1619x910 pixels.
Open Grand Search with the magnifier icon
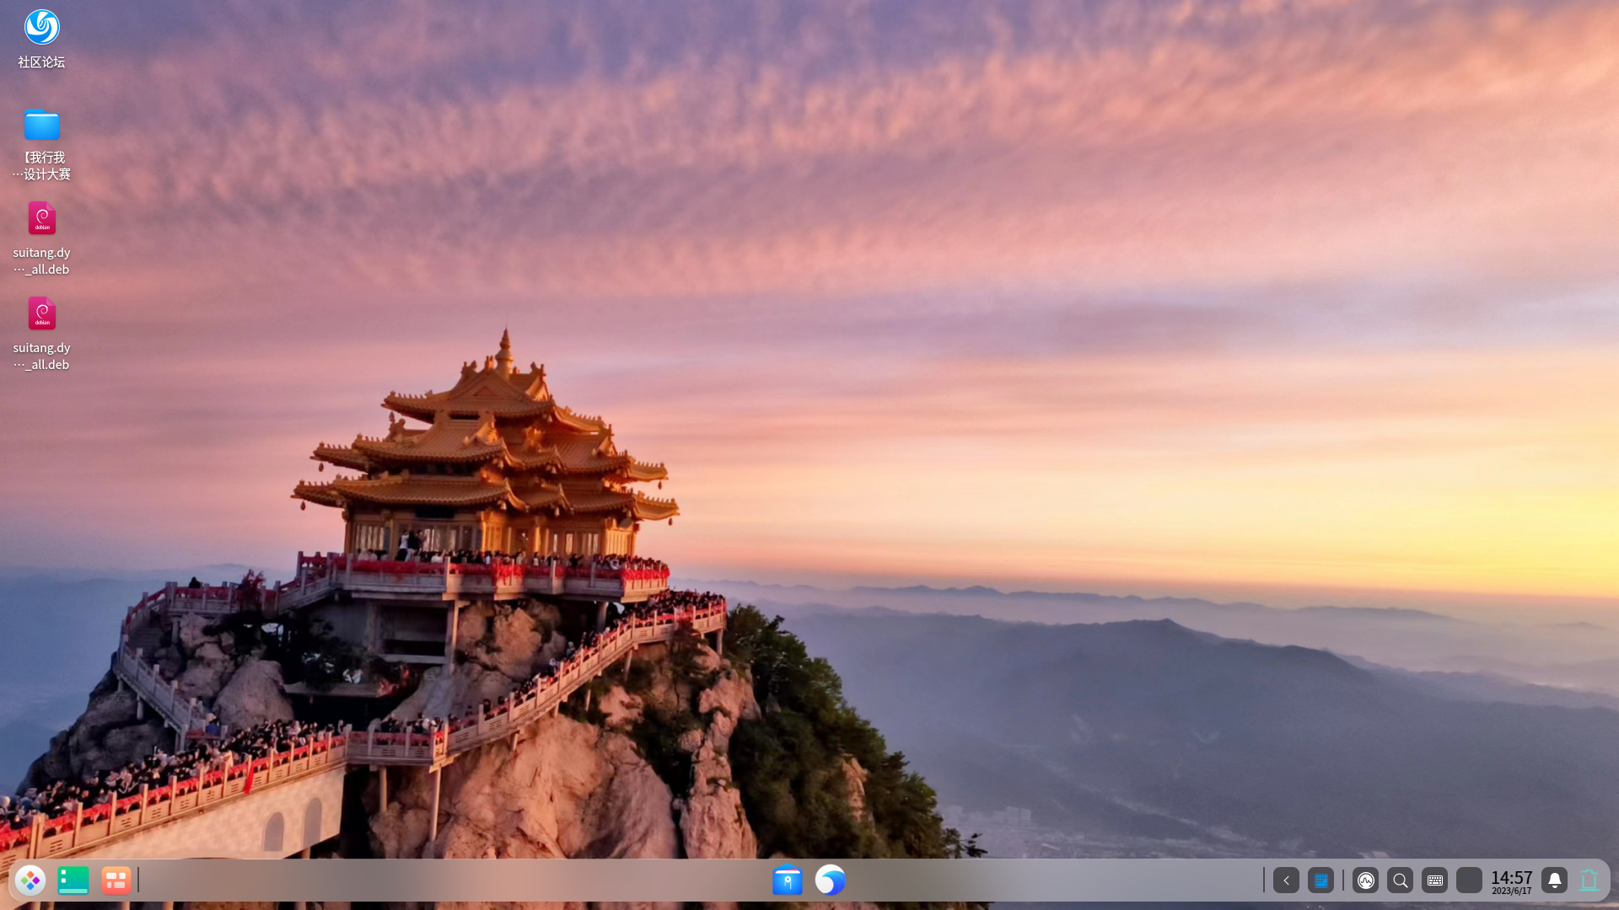tap(1400, 880)
